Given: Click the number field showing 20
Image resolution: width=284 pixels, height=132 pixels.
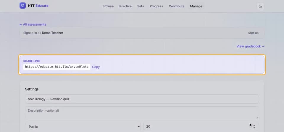Looking at the screenshot, I should [201, 127].
